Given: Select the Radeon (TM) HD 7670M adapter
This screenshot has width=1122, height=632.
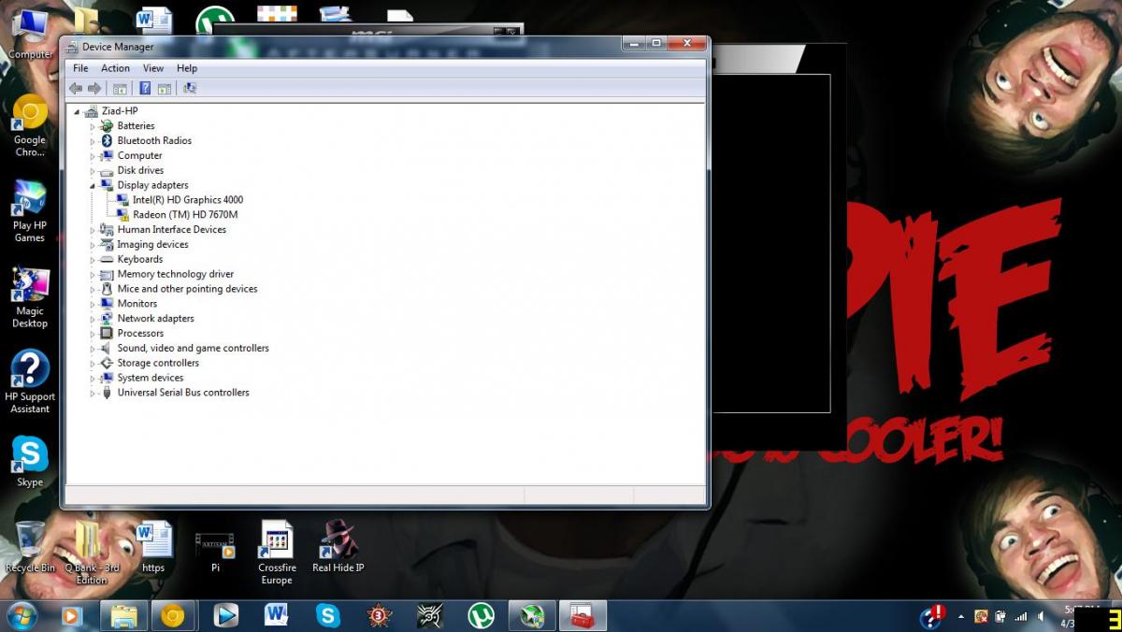Looking at the screenshot, I should click(x=185, y=215).
